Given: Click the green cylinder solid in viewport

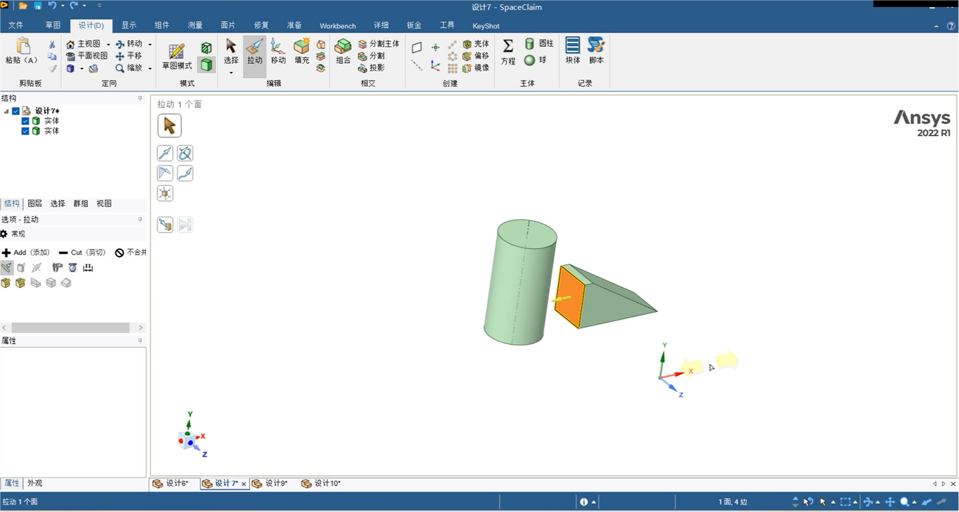Looking at the screenshot, I should [520, 283].
